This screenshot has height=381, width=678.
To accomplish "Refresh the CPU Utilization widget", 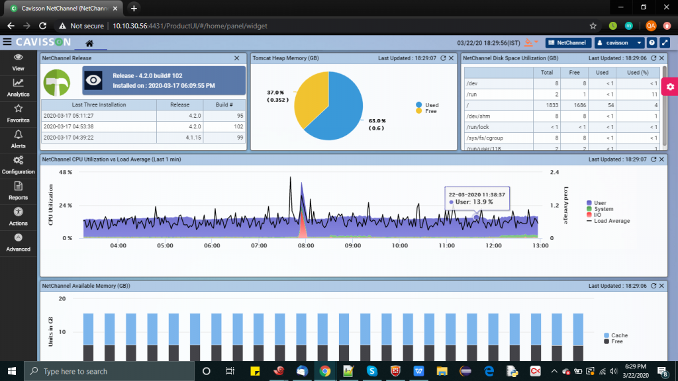I will coord(654,159).
